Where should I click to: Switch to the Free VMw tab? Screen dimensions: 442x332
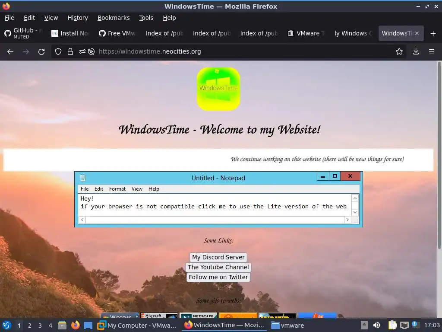tap(117, 33)
